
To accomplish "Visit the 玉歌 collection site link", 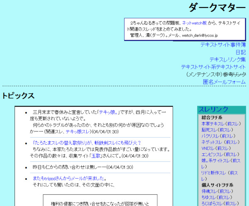I will [96, 156].
